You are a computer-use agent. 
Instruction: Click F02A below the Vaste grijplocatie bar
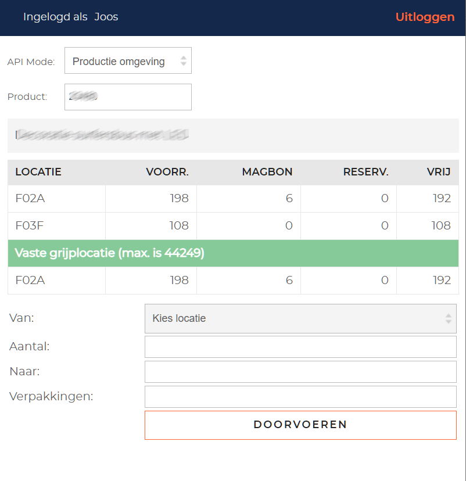[30, 281]
